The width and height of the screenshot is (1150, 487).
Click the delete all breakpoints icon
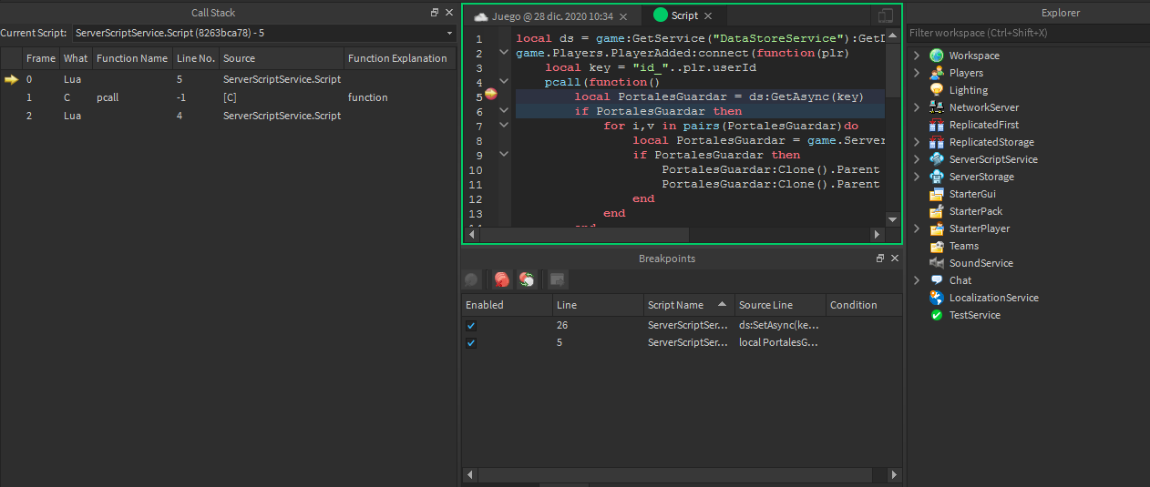(501, 280)
